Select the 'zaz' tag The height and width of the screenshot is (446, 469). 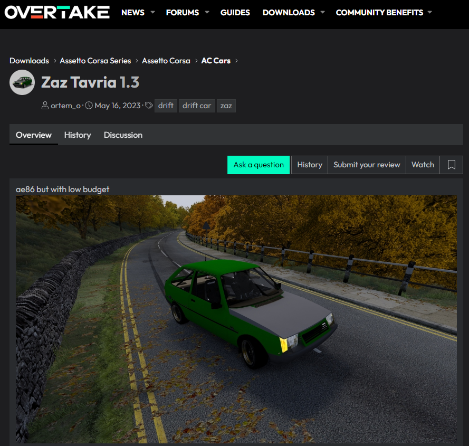[226, 106]
